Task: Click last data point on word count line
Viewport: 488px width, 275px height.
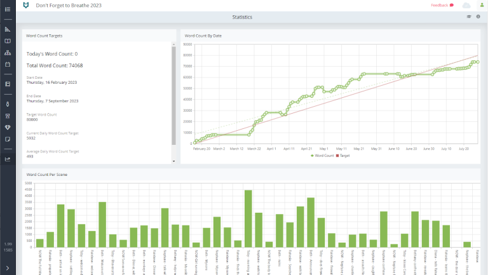Action: point(477,62)
